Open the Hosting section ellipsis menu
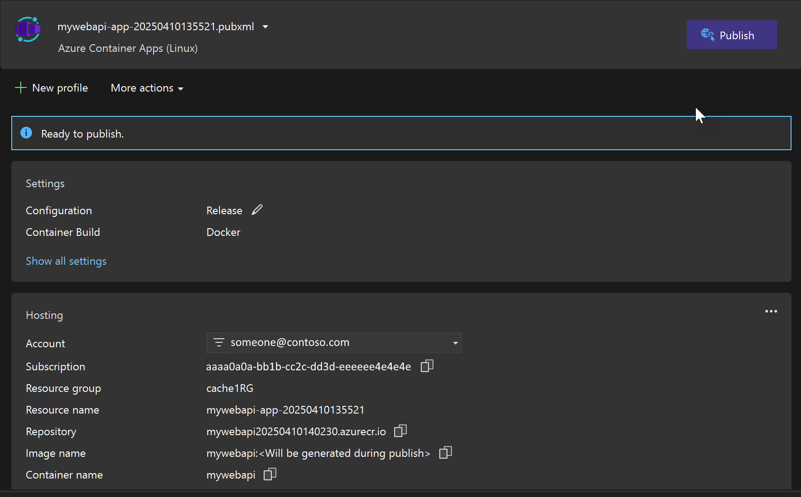Viewport: 801px width, 497px height. [771, 311]
